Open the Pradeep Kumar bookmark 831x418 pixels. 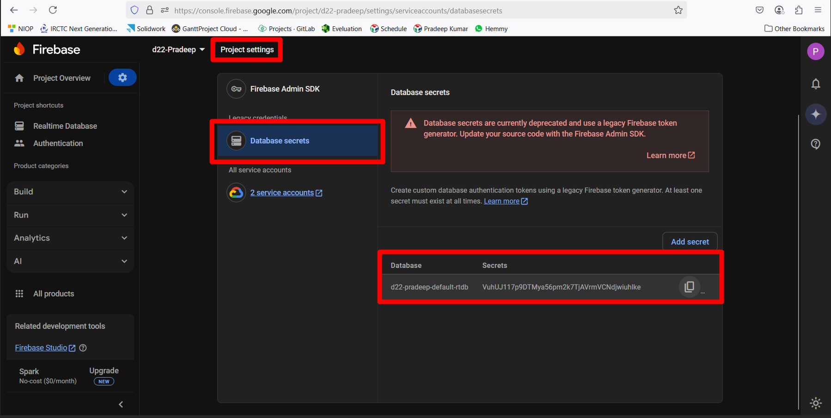(441, 29)
